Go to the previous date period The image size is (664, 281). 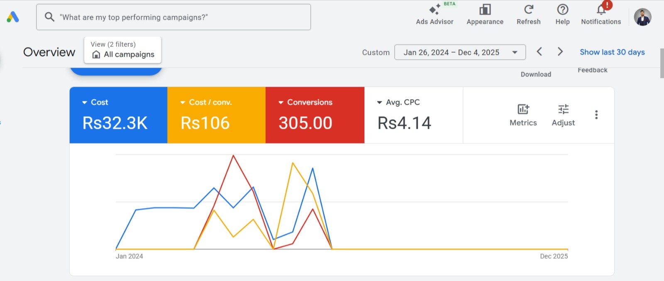pyautogui.click(x=539, y=52)
